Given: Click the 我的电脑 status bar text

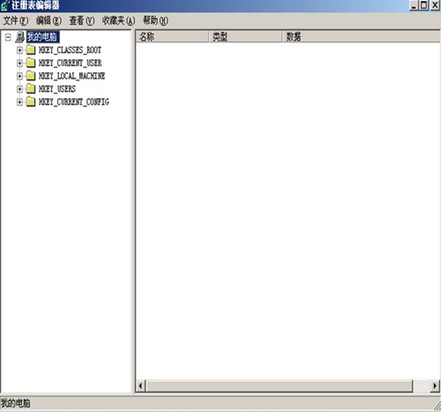Looking at the screenshot, I should point(16,403).
